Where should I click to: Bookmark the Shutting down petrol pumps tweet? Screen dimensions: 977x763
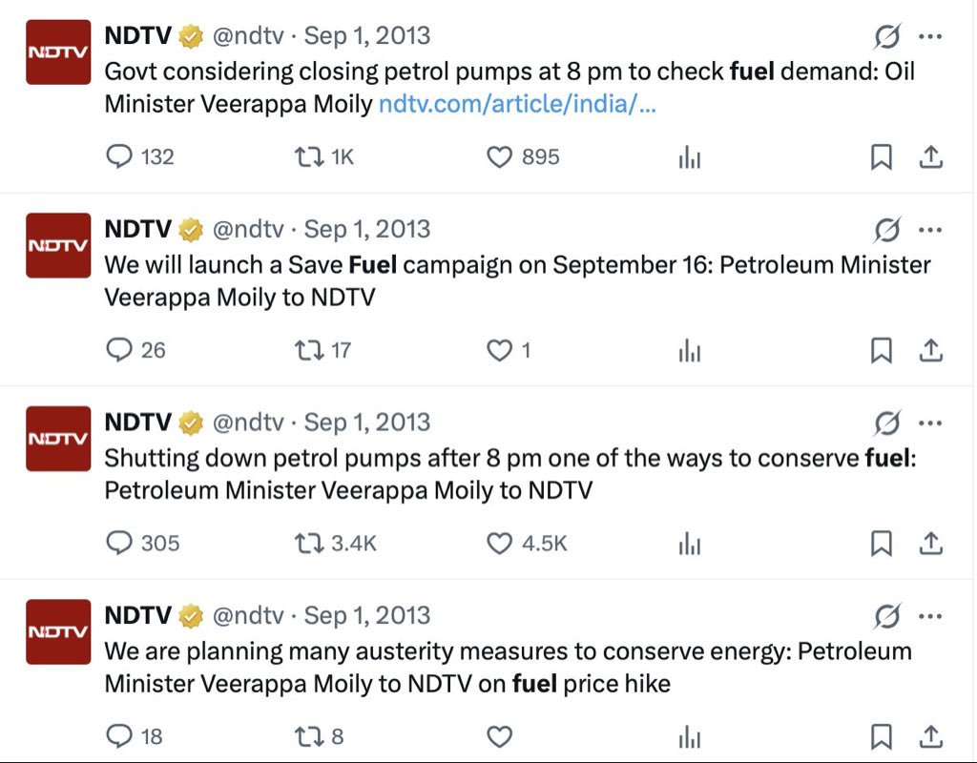[x=881, y=543]
